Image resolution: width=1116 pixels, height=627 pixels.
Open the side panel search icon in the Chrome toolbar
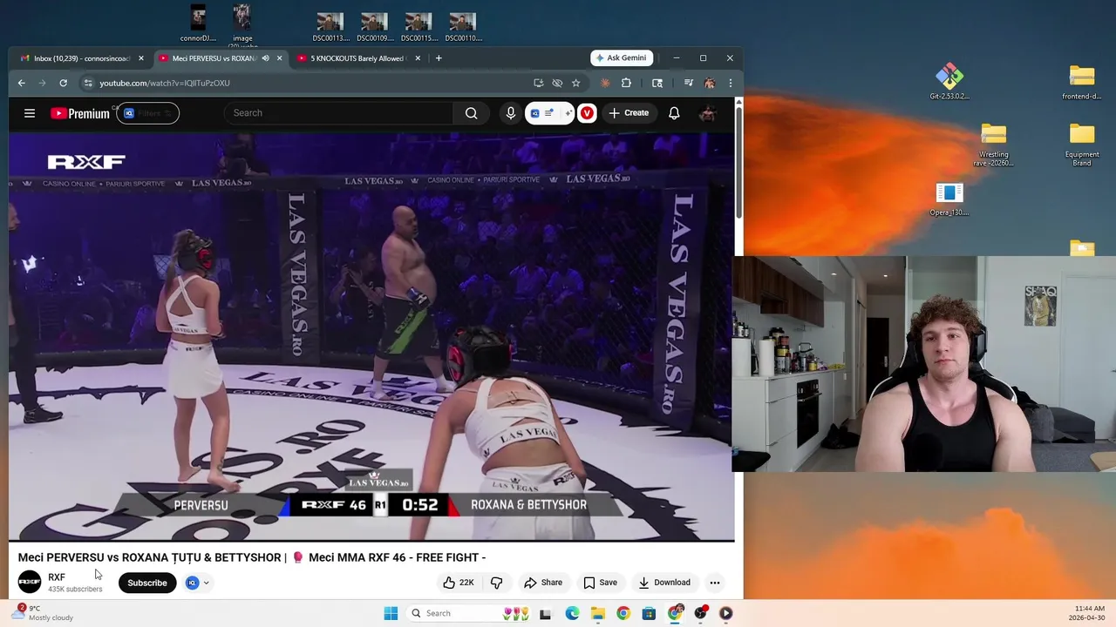pos(657,83)
